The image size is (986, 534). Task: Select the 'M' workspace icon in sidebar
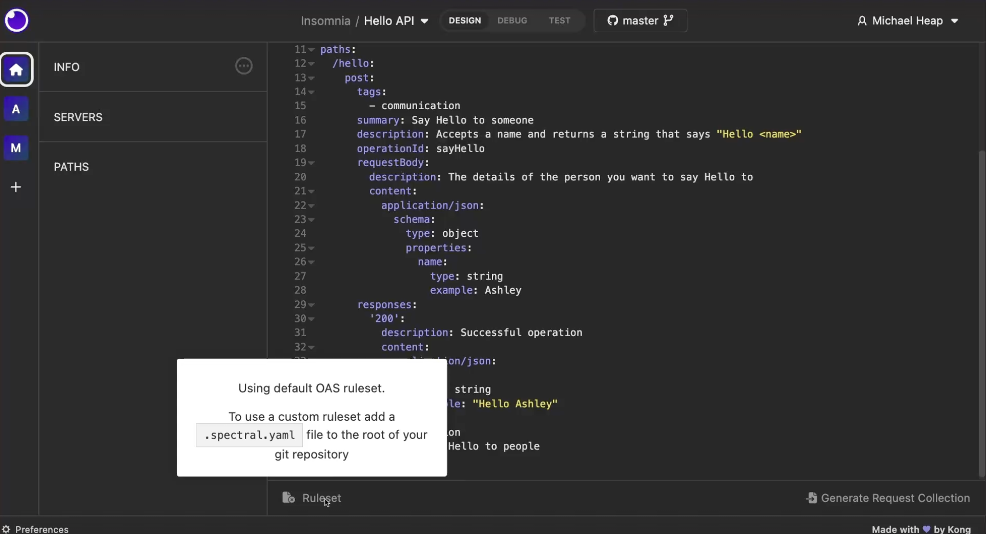click(x=16, y=148)
